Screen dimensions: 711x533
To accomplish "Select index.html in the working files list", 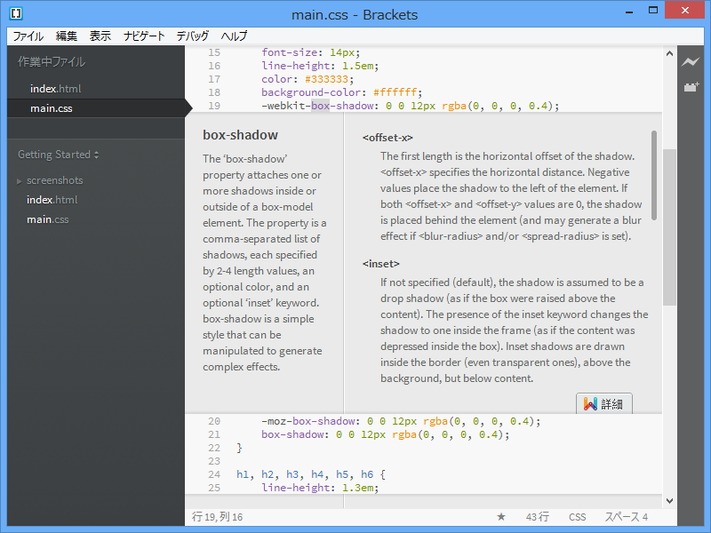I will coord(55,89).
